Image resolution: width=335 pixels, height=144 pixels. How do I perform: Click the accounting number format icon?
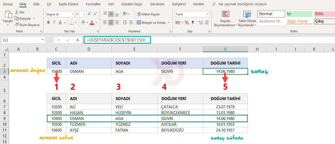pos(178,22)
